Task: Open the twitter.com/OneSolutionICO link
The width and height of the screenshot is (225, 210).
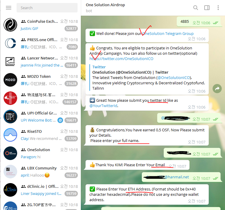Action: click(x=121, y=59)
